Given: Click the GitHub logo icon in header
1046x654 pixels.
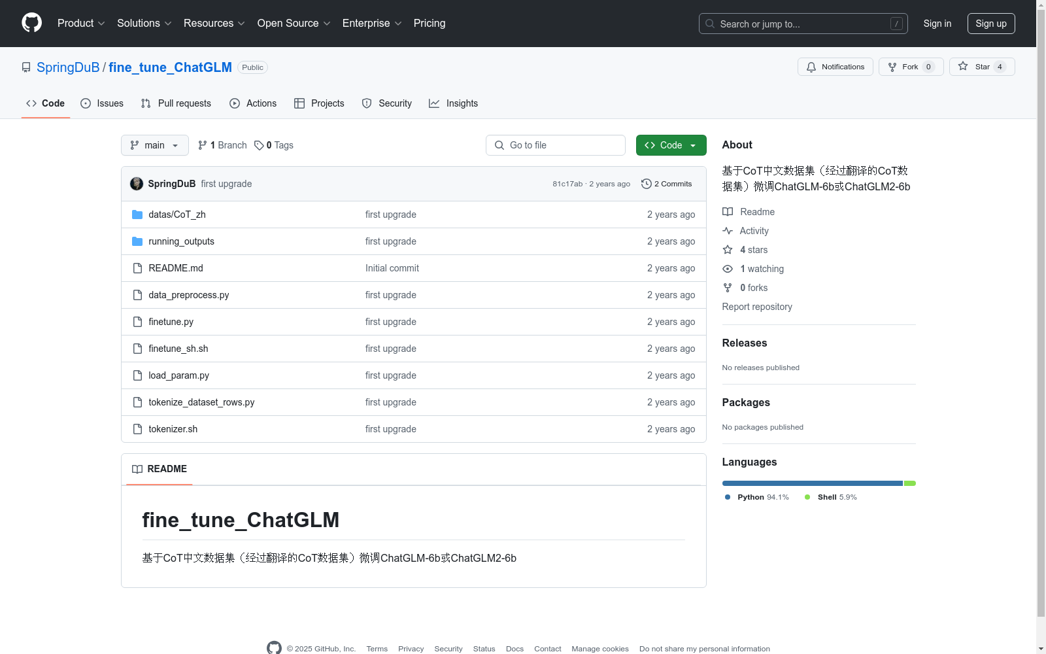Looking at the screenshot, I should pyautogui.click(x=31, y=23).
